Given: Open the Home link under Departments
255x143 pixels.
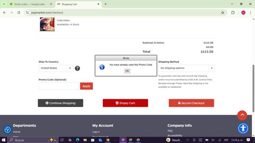Looking at the screenshot, I should (17, 132).
